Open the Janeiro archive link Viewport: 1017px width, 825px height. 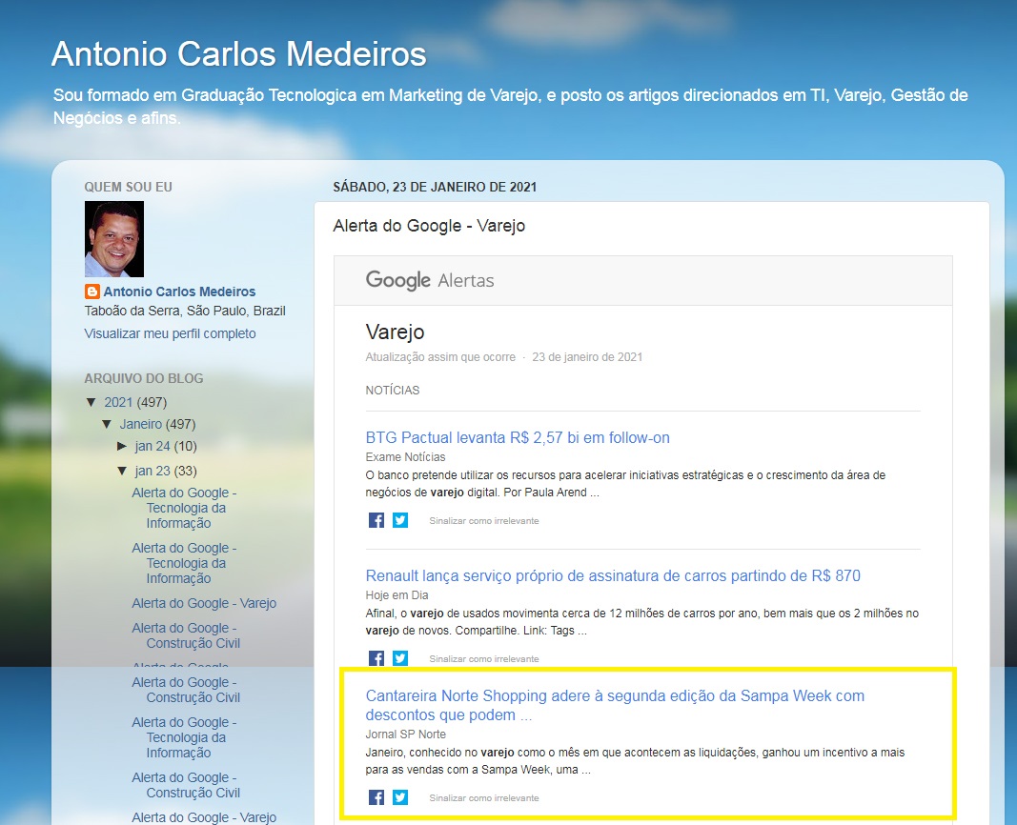[x=141, y=425]
